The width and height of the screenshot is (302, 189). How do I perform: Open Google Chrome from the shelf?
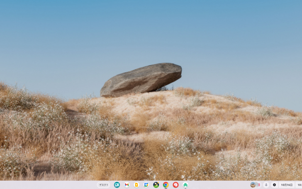(166, 185)
